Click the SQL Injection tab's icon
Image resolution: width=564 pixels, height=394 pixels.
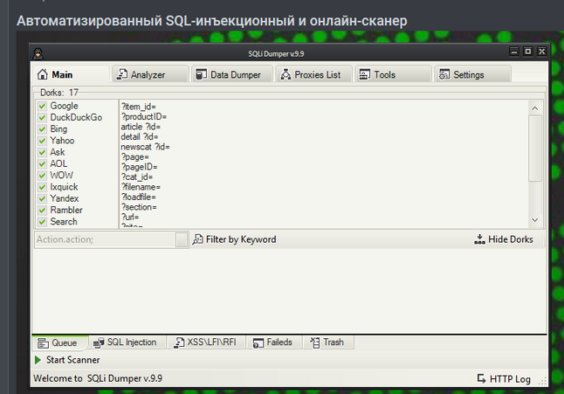click(x=99, y=343)
